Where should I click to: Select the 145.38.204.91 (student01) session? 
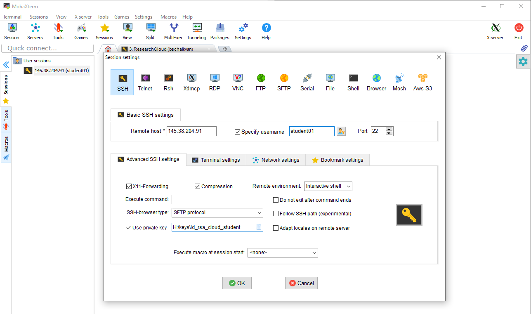coord(57,71)
